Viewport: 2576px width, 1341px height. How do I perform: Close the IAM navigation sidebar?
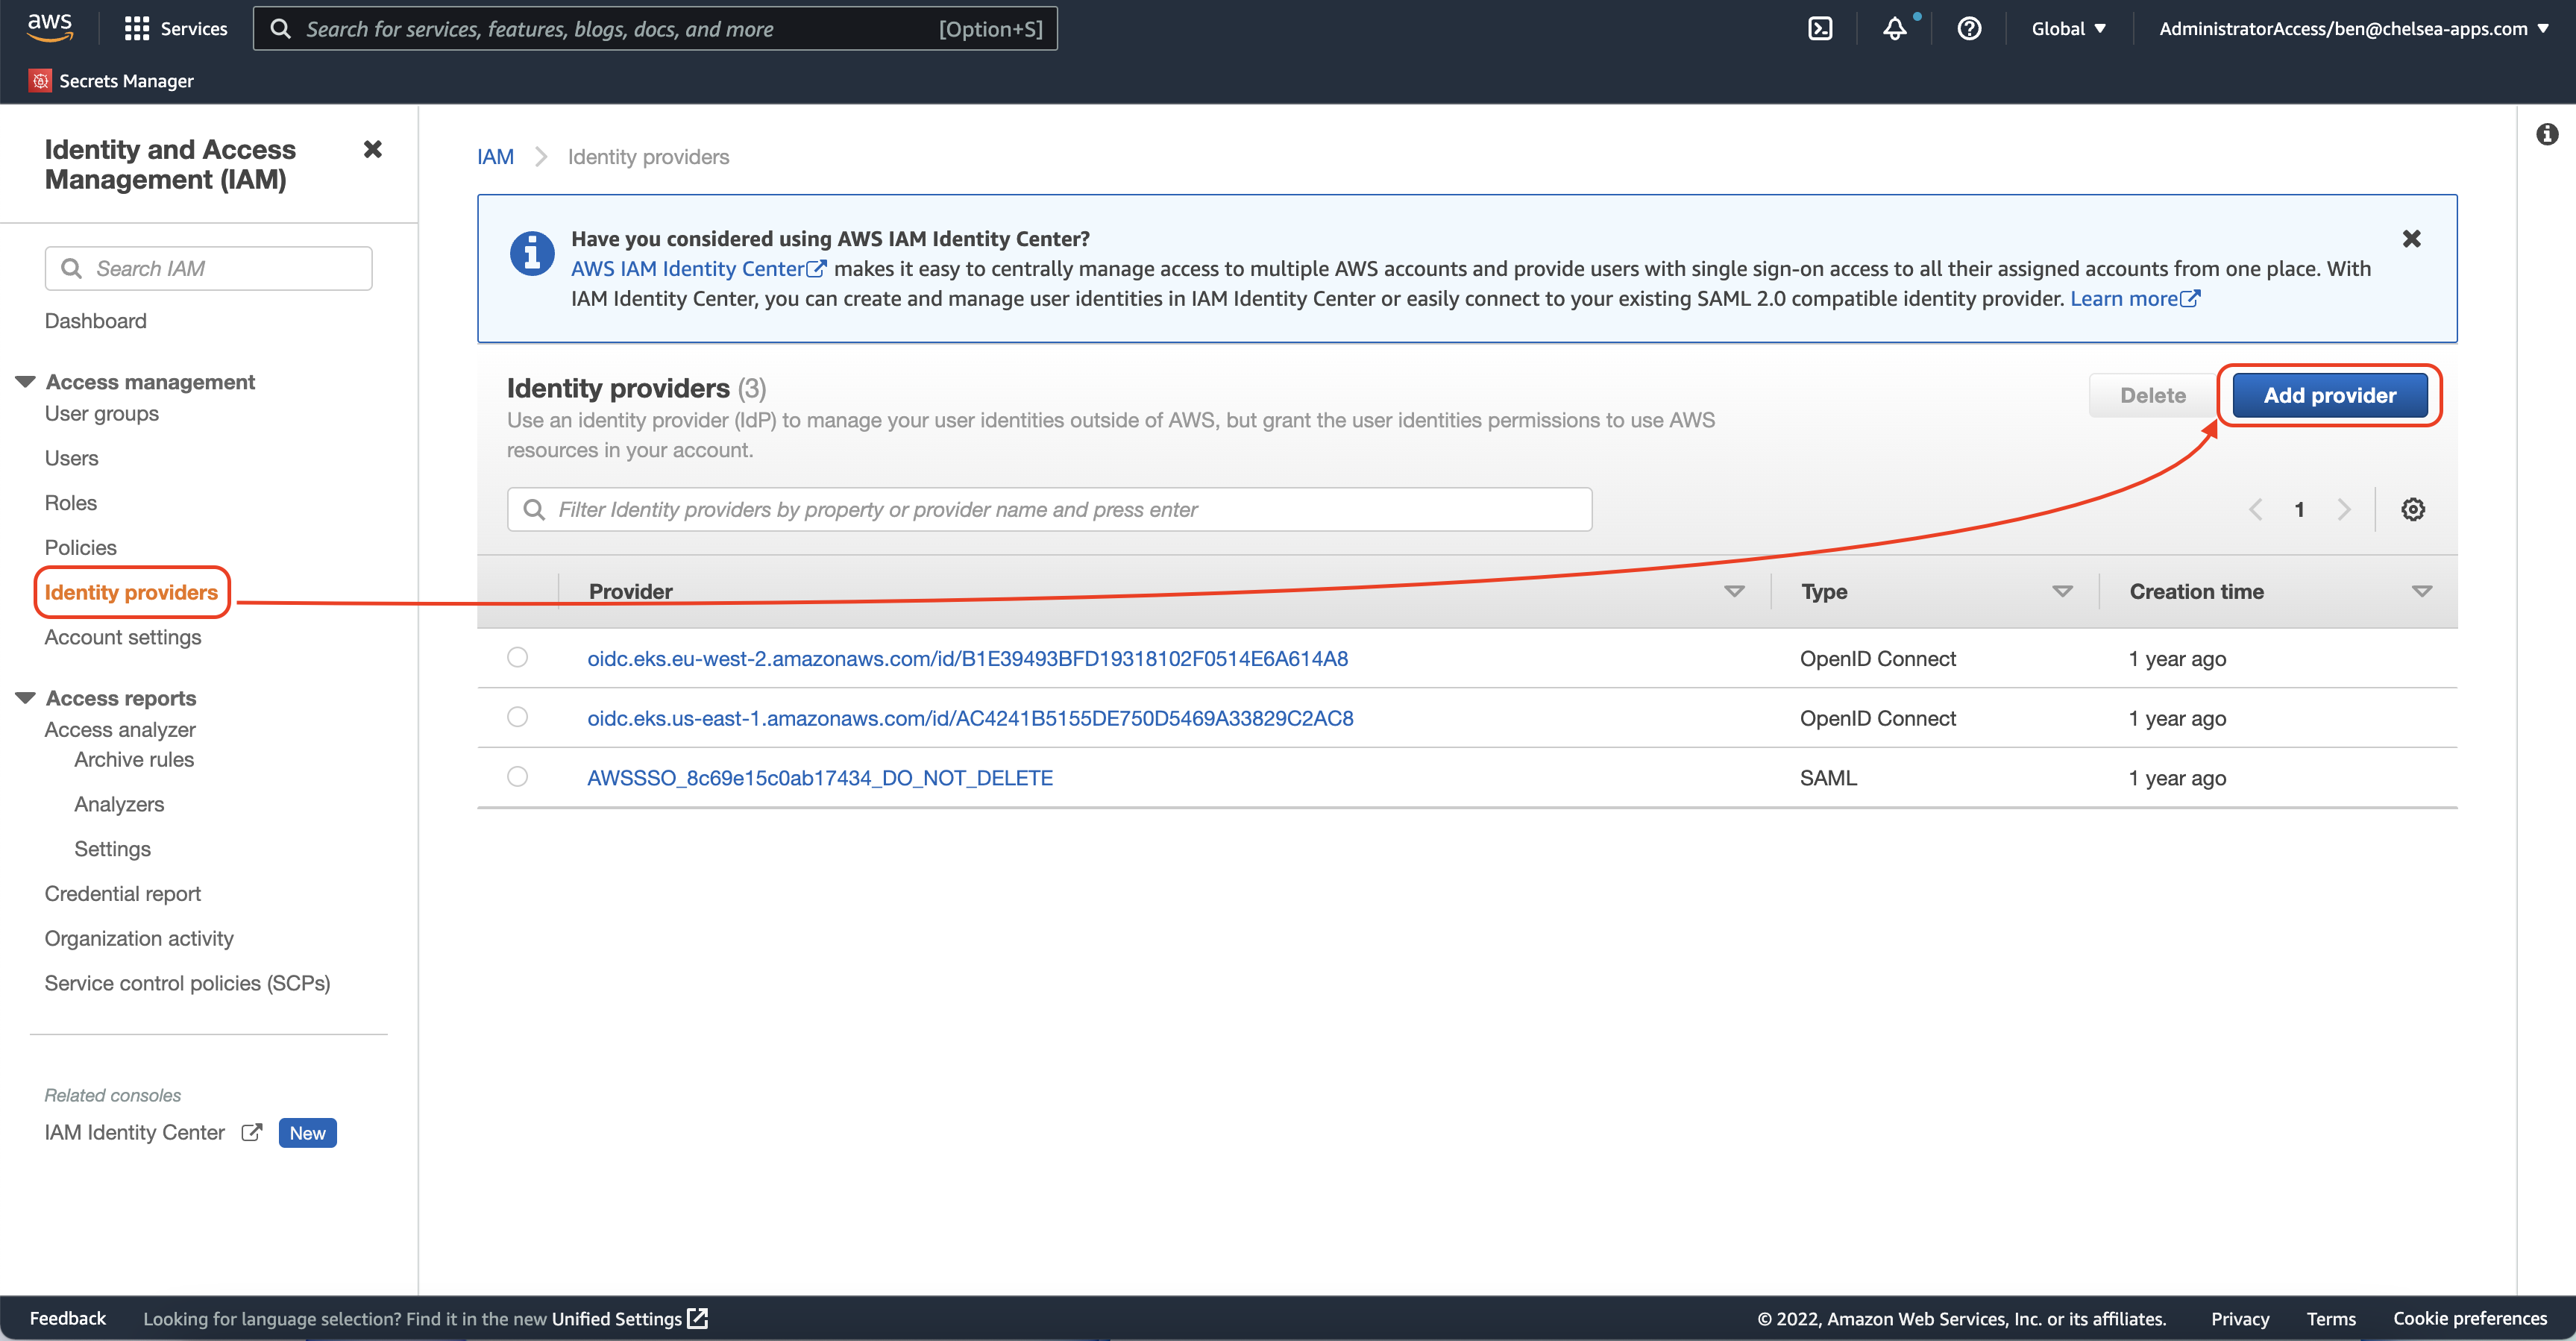(x=372, y=150)
